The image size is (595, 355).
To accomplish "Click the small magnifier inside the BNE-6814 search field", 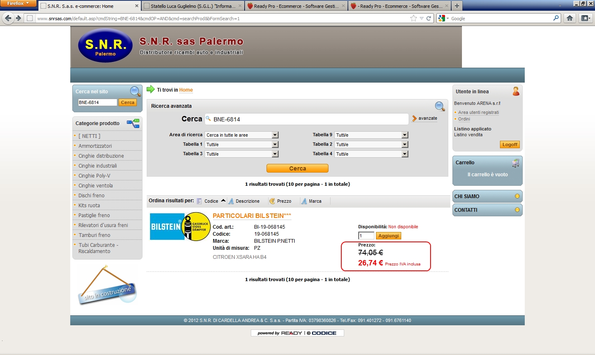I will (x=208, y=119).
